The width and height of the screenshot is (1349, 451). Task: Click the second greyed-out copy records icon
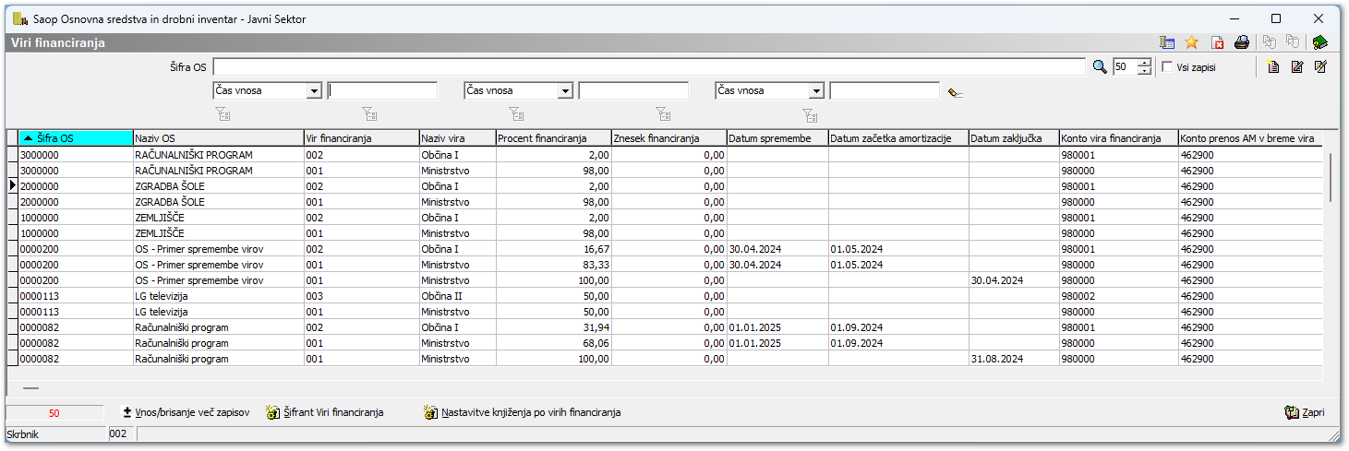click(x=1293, y=42)
